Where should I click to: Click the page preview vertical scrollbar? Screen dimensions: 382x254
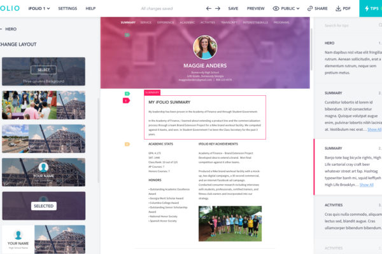click(x=311, y=50)
